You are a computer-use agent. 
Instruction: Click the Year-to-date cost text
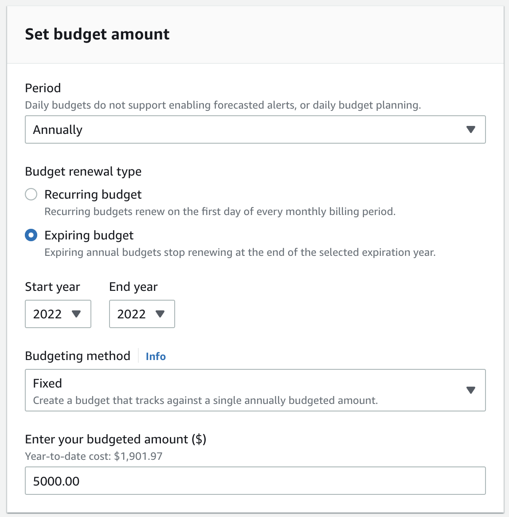pyautogui.click(x=94, y=456)
